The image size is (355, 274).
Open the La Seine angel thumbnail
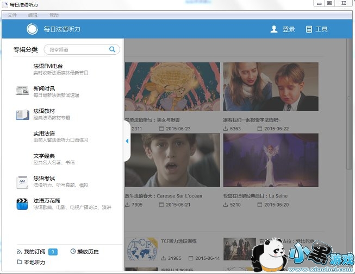[x=271, y=160]
